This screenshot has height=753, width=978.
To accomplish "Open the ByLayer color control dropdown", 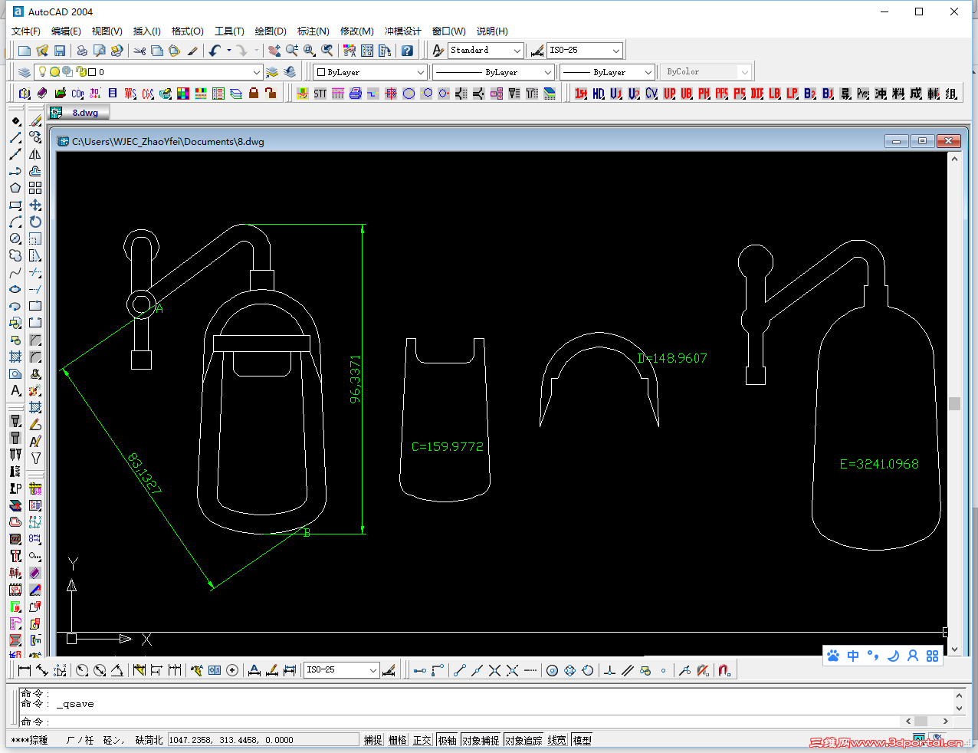I will (420, 72).
